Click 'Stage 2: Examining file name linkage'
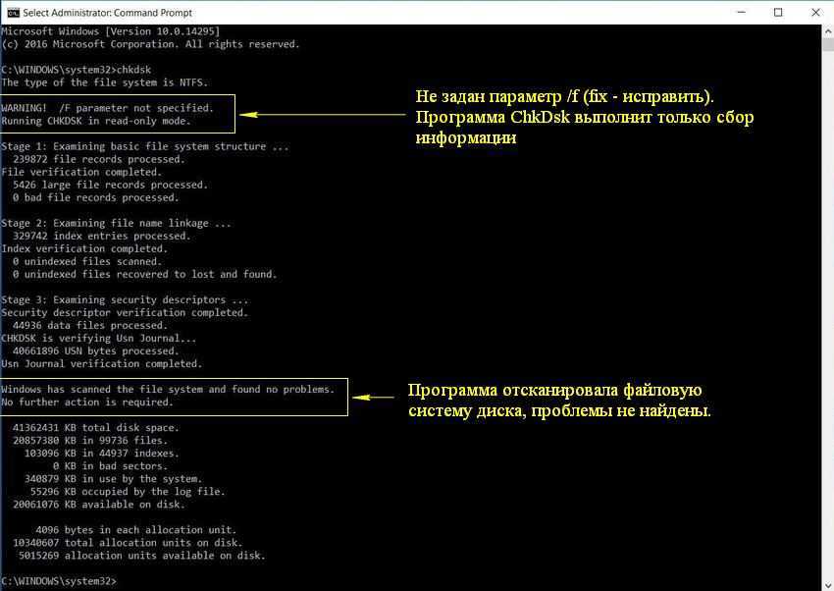The image size is (834, 591). (116, 223)
